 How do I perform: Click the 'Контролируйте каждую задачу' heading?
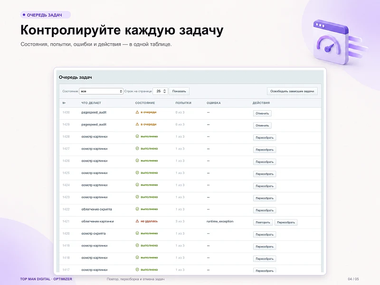122,30
